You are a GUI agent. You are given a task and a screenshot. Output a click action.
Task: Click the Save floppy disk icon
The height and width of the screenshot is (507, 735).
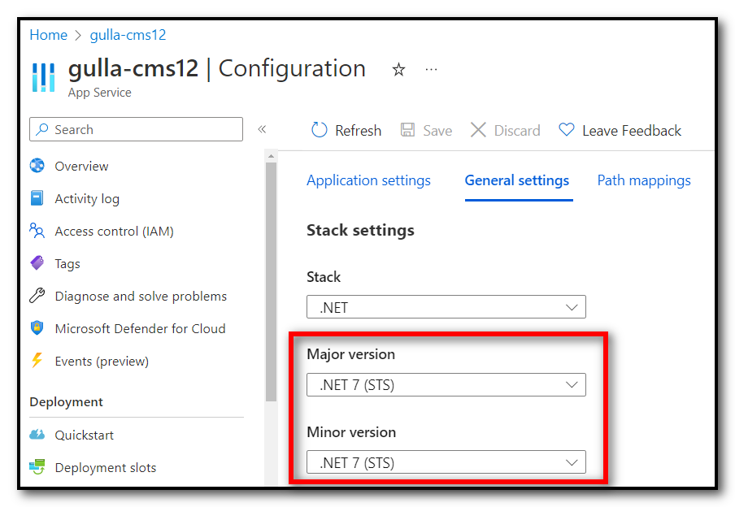407,130
